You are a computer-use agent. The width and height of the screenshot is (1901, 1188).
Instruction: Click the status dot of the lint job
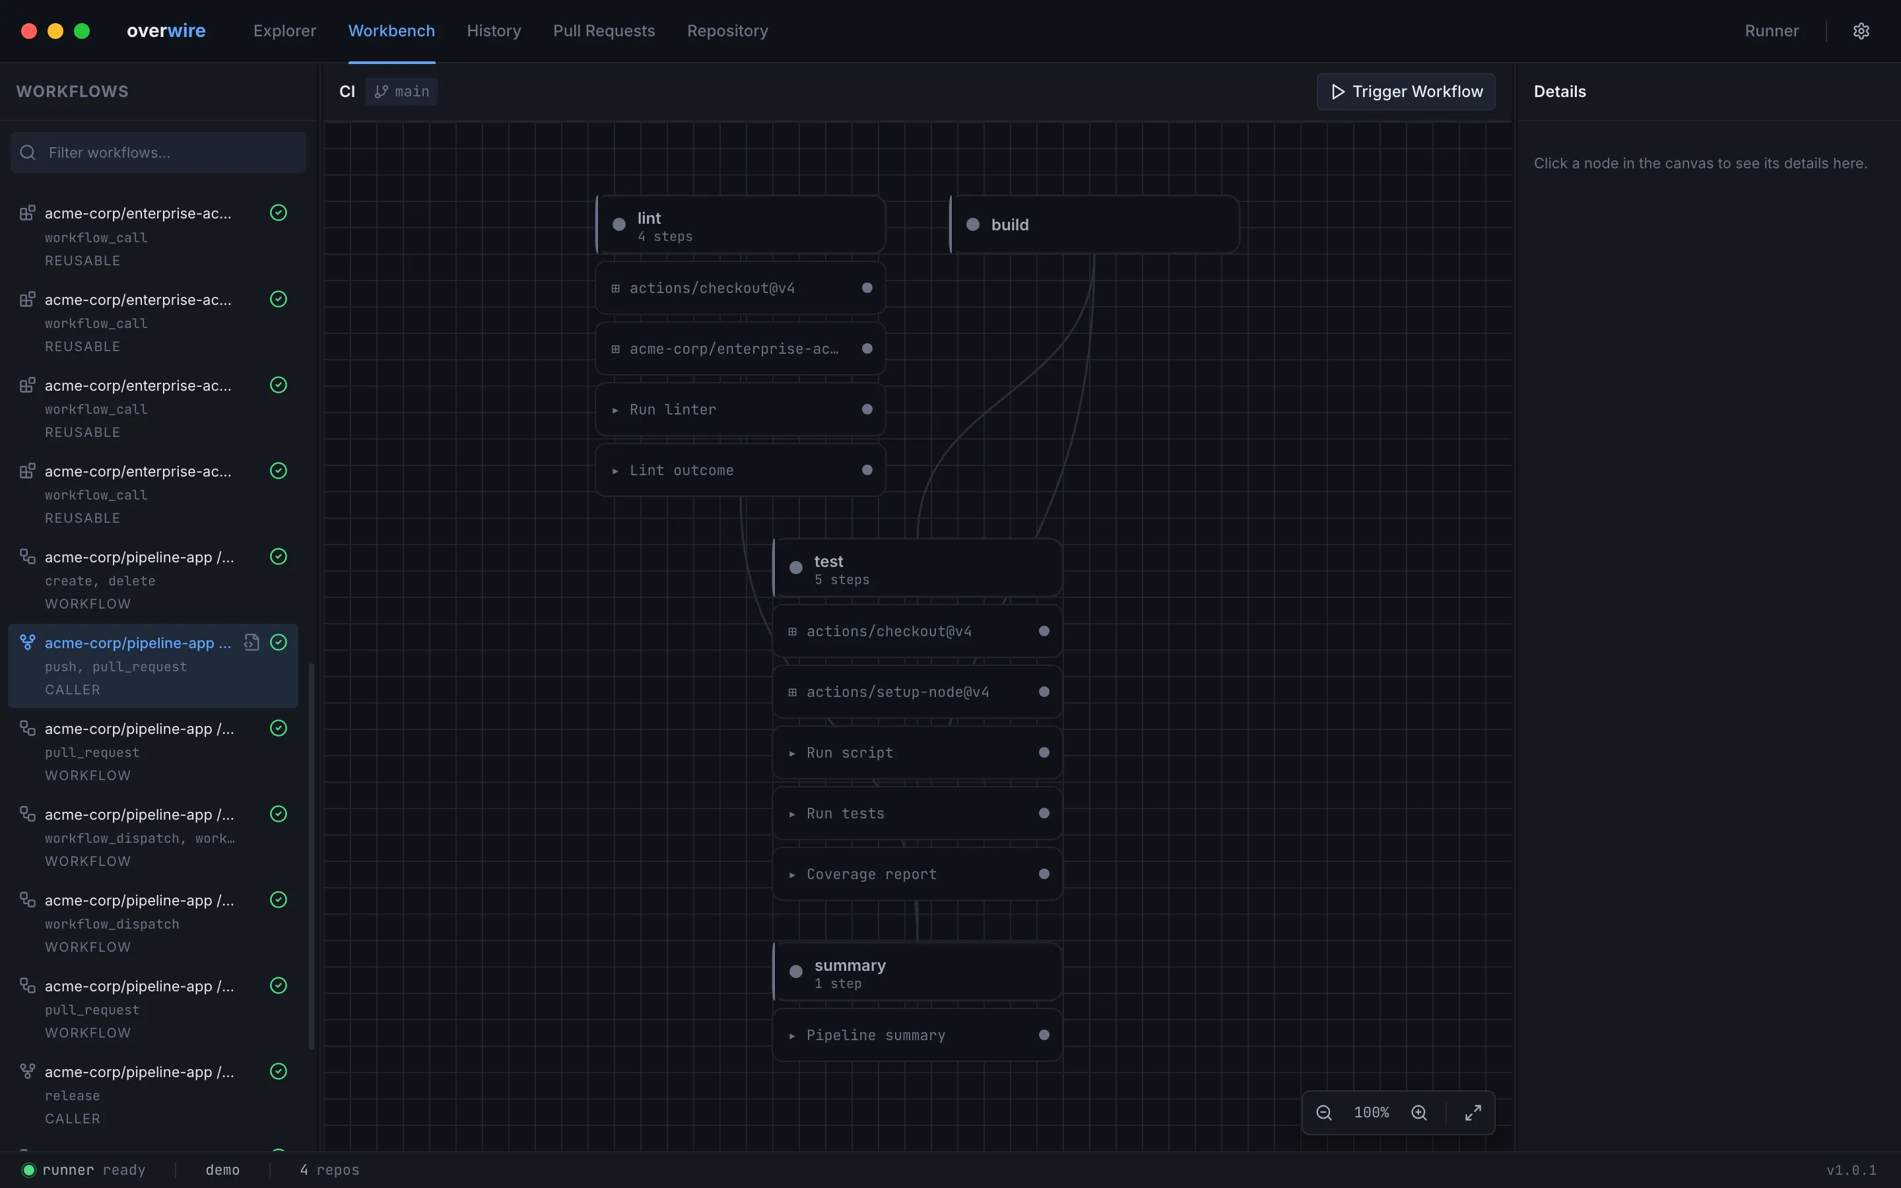(619, 224)
